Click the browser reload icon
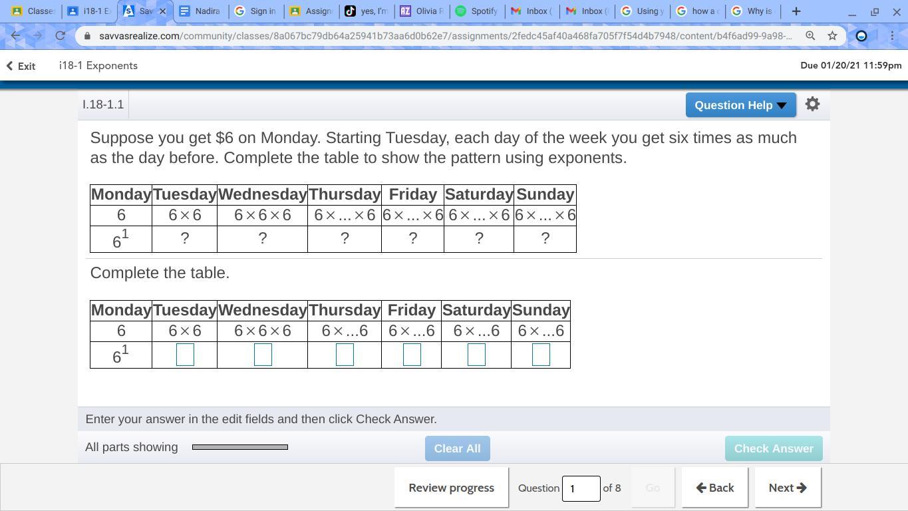The height and width of the screenshot is (511, 908). point(60,36)
